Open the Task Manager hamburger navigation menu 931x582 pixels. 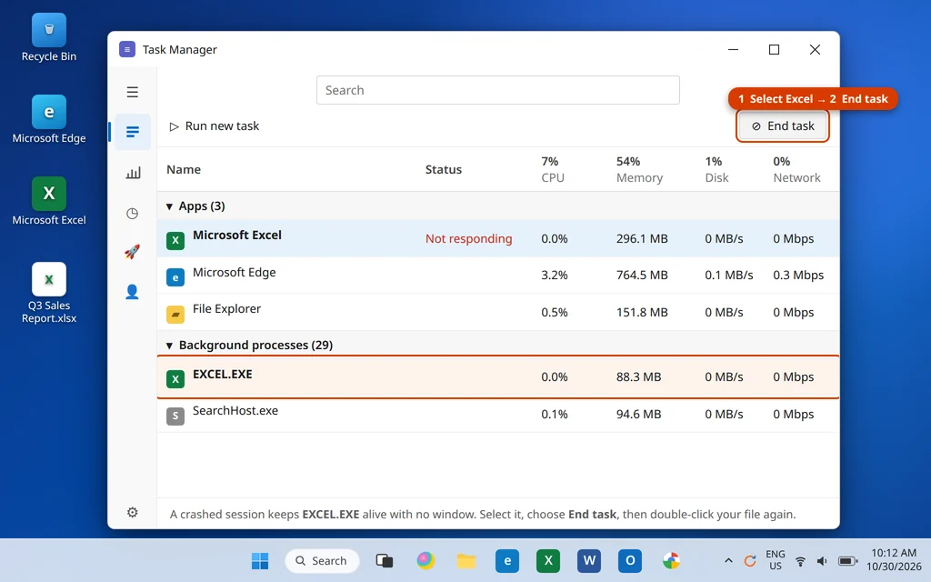click(x=133, y=92)
